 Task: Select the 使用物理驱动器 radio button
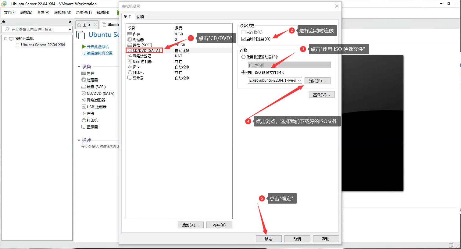pos(243,57)
